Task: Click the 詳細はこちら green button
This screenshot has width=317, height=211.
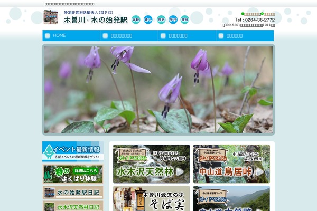Action: pyautogui.click(x=85, y=171)
